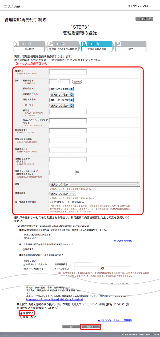Select 同意しない radio under OBMS
Image resolution: width=160 pixels, height=337 pixels.
click(24, 238)
